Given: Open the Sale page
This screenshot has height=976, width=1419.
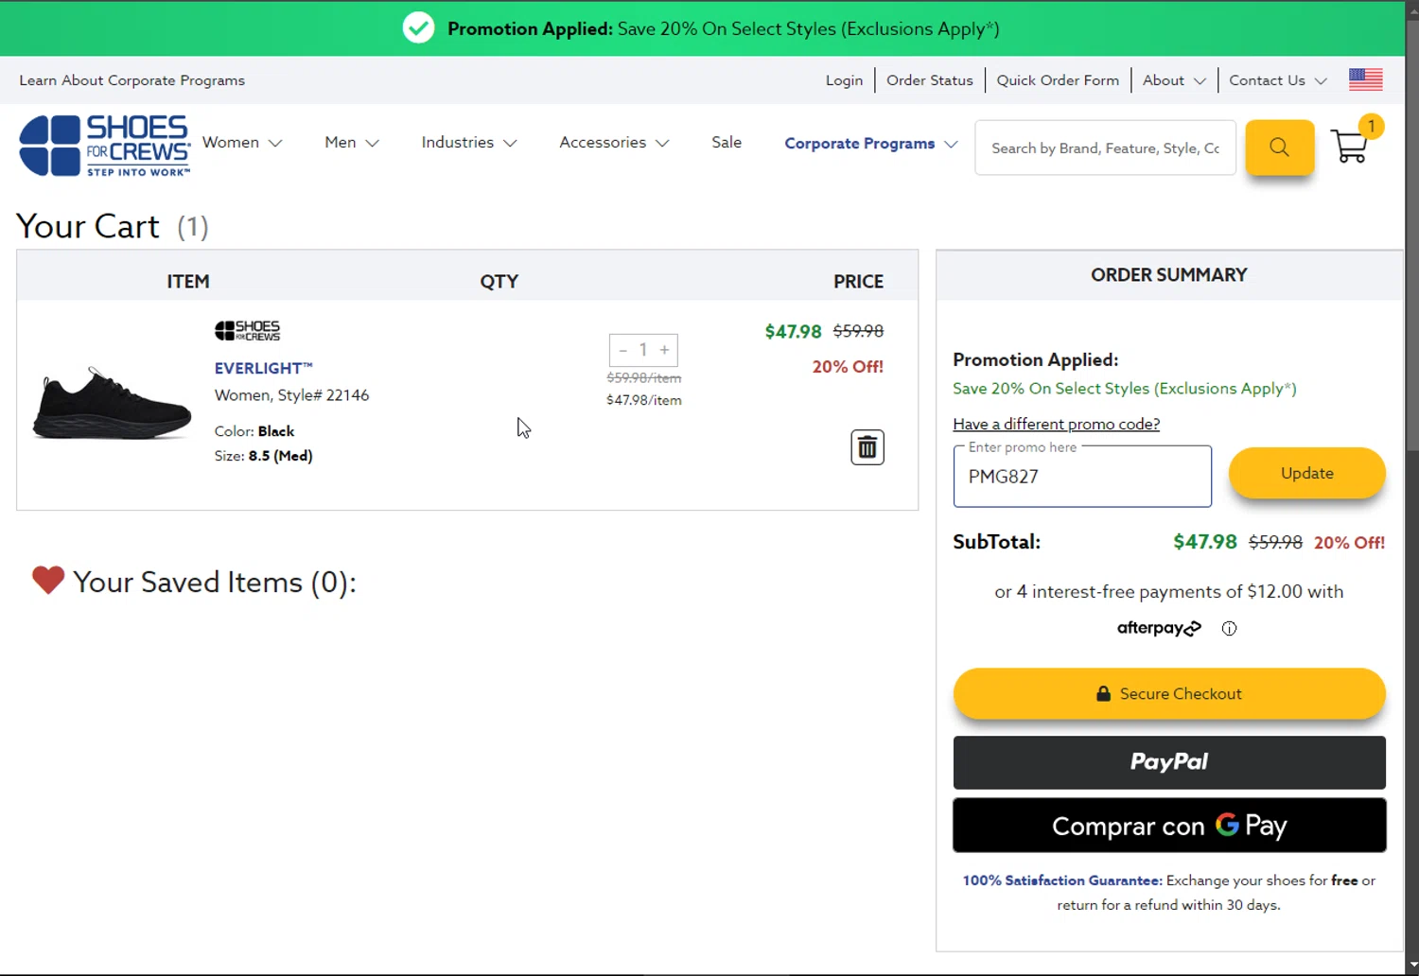Looking at the screenshot, I should coord(727,142).
